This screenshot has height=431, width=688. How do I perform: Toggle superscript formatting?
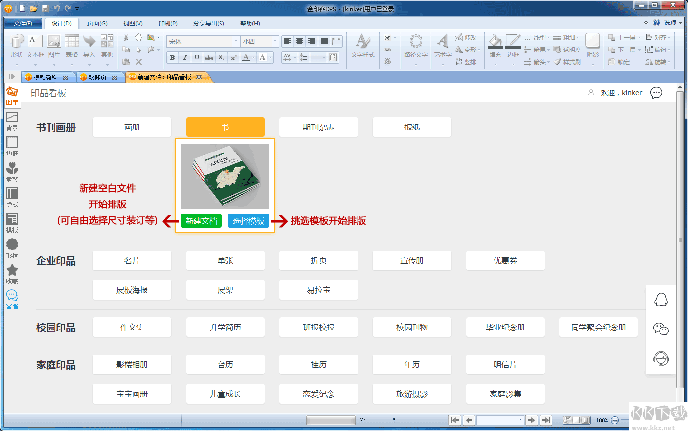tap(234, 57)
